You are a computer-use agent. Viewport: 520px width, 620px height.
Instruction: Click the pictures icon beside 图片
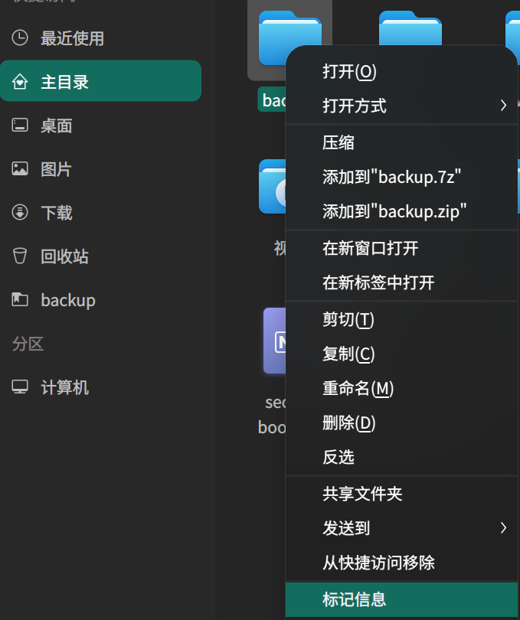20,169
